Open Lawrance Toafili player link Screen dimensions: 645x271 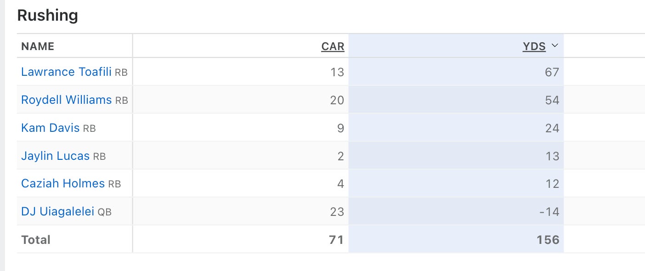point(66,72)
